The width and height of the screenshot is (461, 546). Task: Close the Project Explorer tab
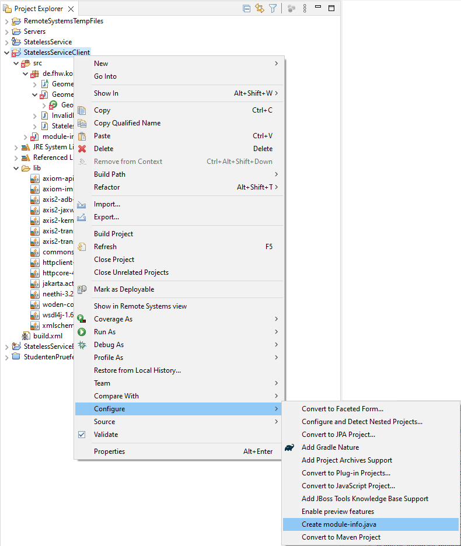71,9
